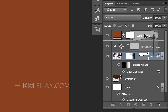168x112 pixels.
Task: Open Gaussian Blur blending options icon
Action: click(159, 71)
